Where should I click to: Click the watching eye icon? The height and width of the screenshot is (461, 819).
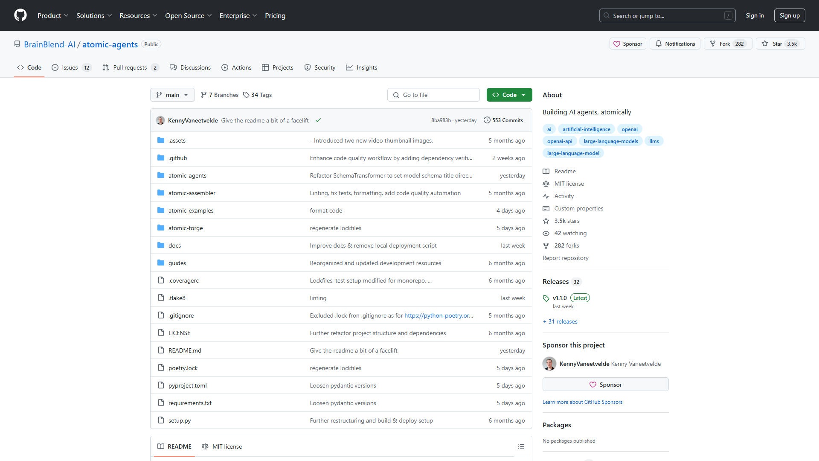pos(546,233)
